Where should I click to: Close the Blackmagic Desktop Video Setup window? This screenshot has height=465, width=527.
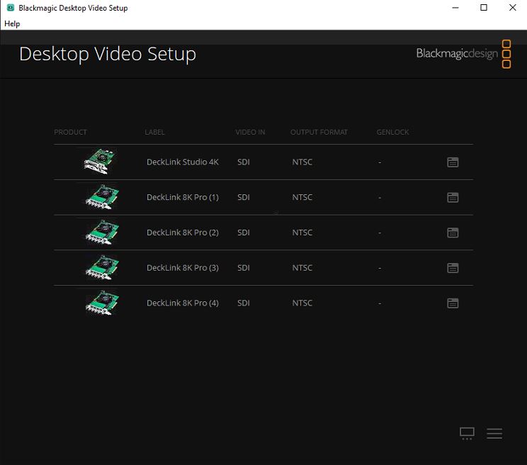click(513, 7)
